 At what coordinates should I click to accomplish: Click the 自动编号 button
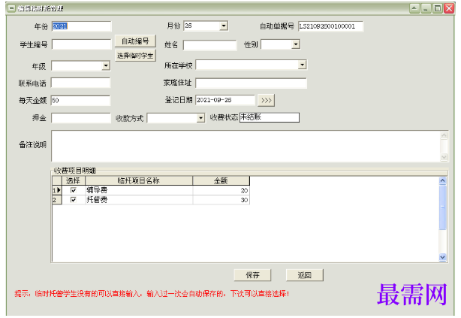point(135,41)
